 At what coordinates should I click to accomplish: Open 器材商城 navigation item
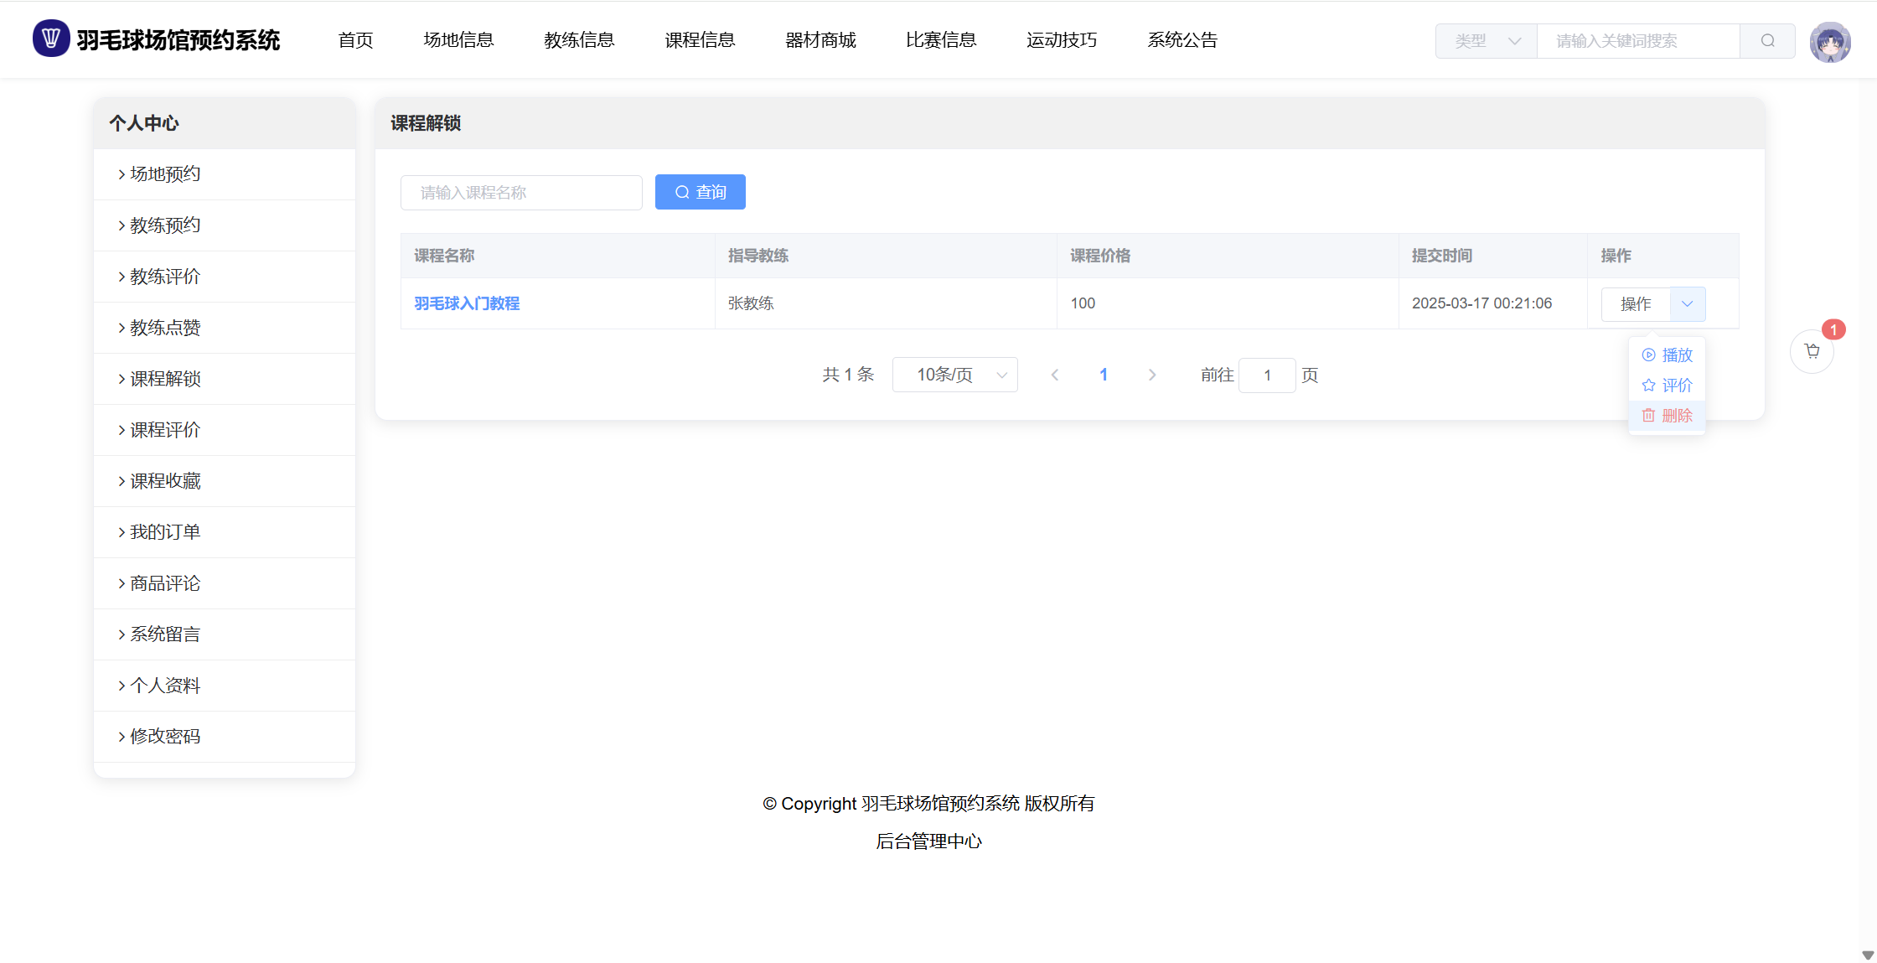[820, 40]
